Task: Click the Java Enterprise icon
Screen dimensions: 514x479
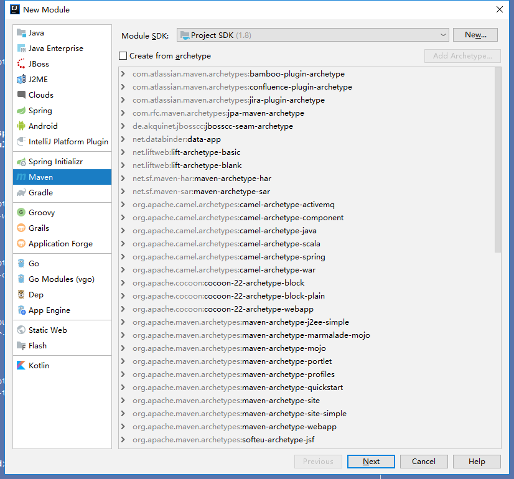Action: [x=21, y=49]
